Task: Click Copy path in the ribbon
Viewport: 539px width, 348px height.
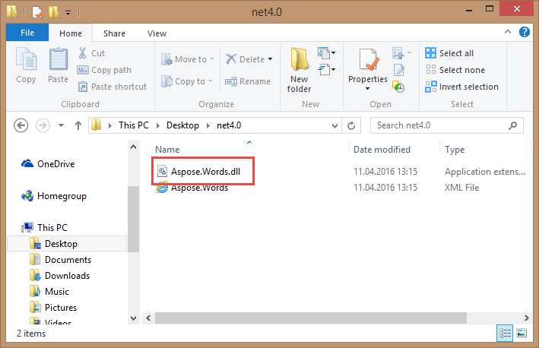Action: pyautogui.click(x=104, y=70)
